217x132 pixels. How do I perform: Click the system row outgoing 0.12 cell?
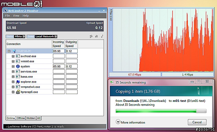[x=72, y=66]
